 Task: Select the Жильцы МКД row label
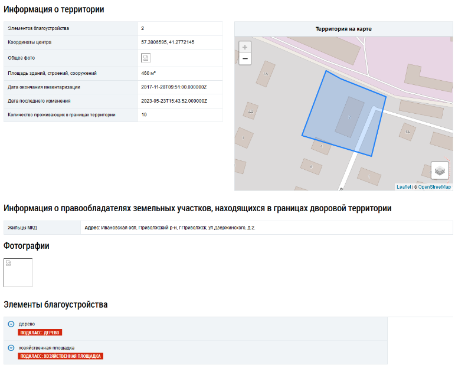(x=22, y=228)
